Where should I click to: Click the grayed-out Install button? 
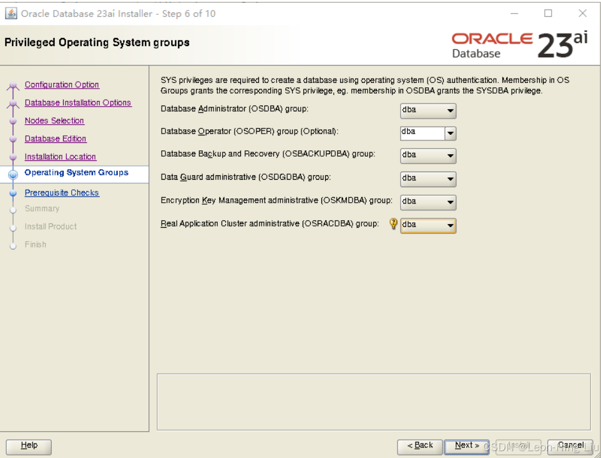coord(518,447)
